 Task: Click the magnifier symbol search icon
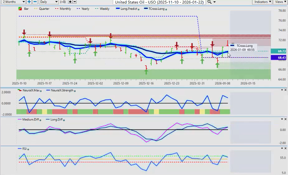click(x=209, y=2)
